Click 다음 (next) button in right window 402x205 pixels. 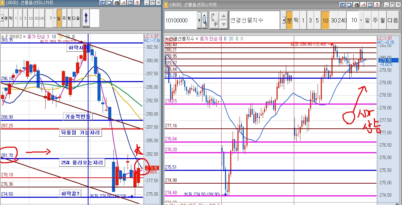(x=393, y=20)
